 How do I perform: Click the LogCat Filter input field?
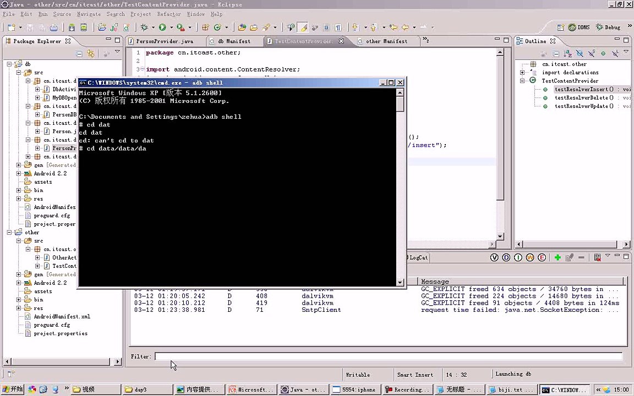point(389,356)
